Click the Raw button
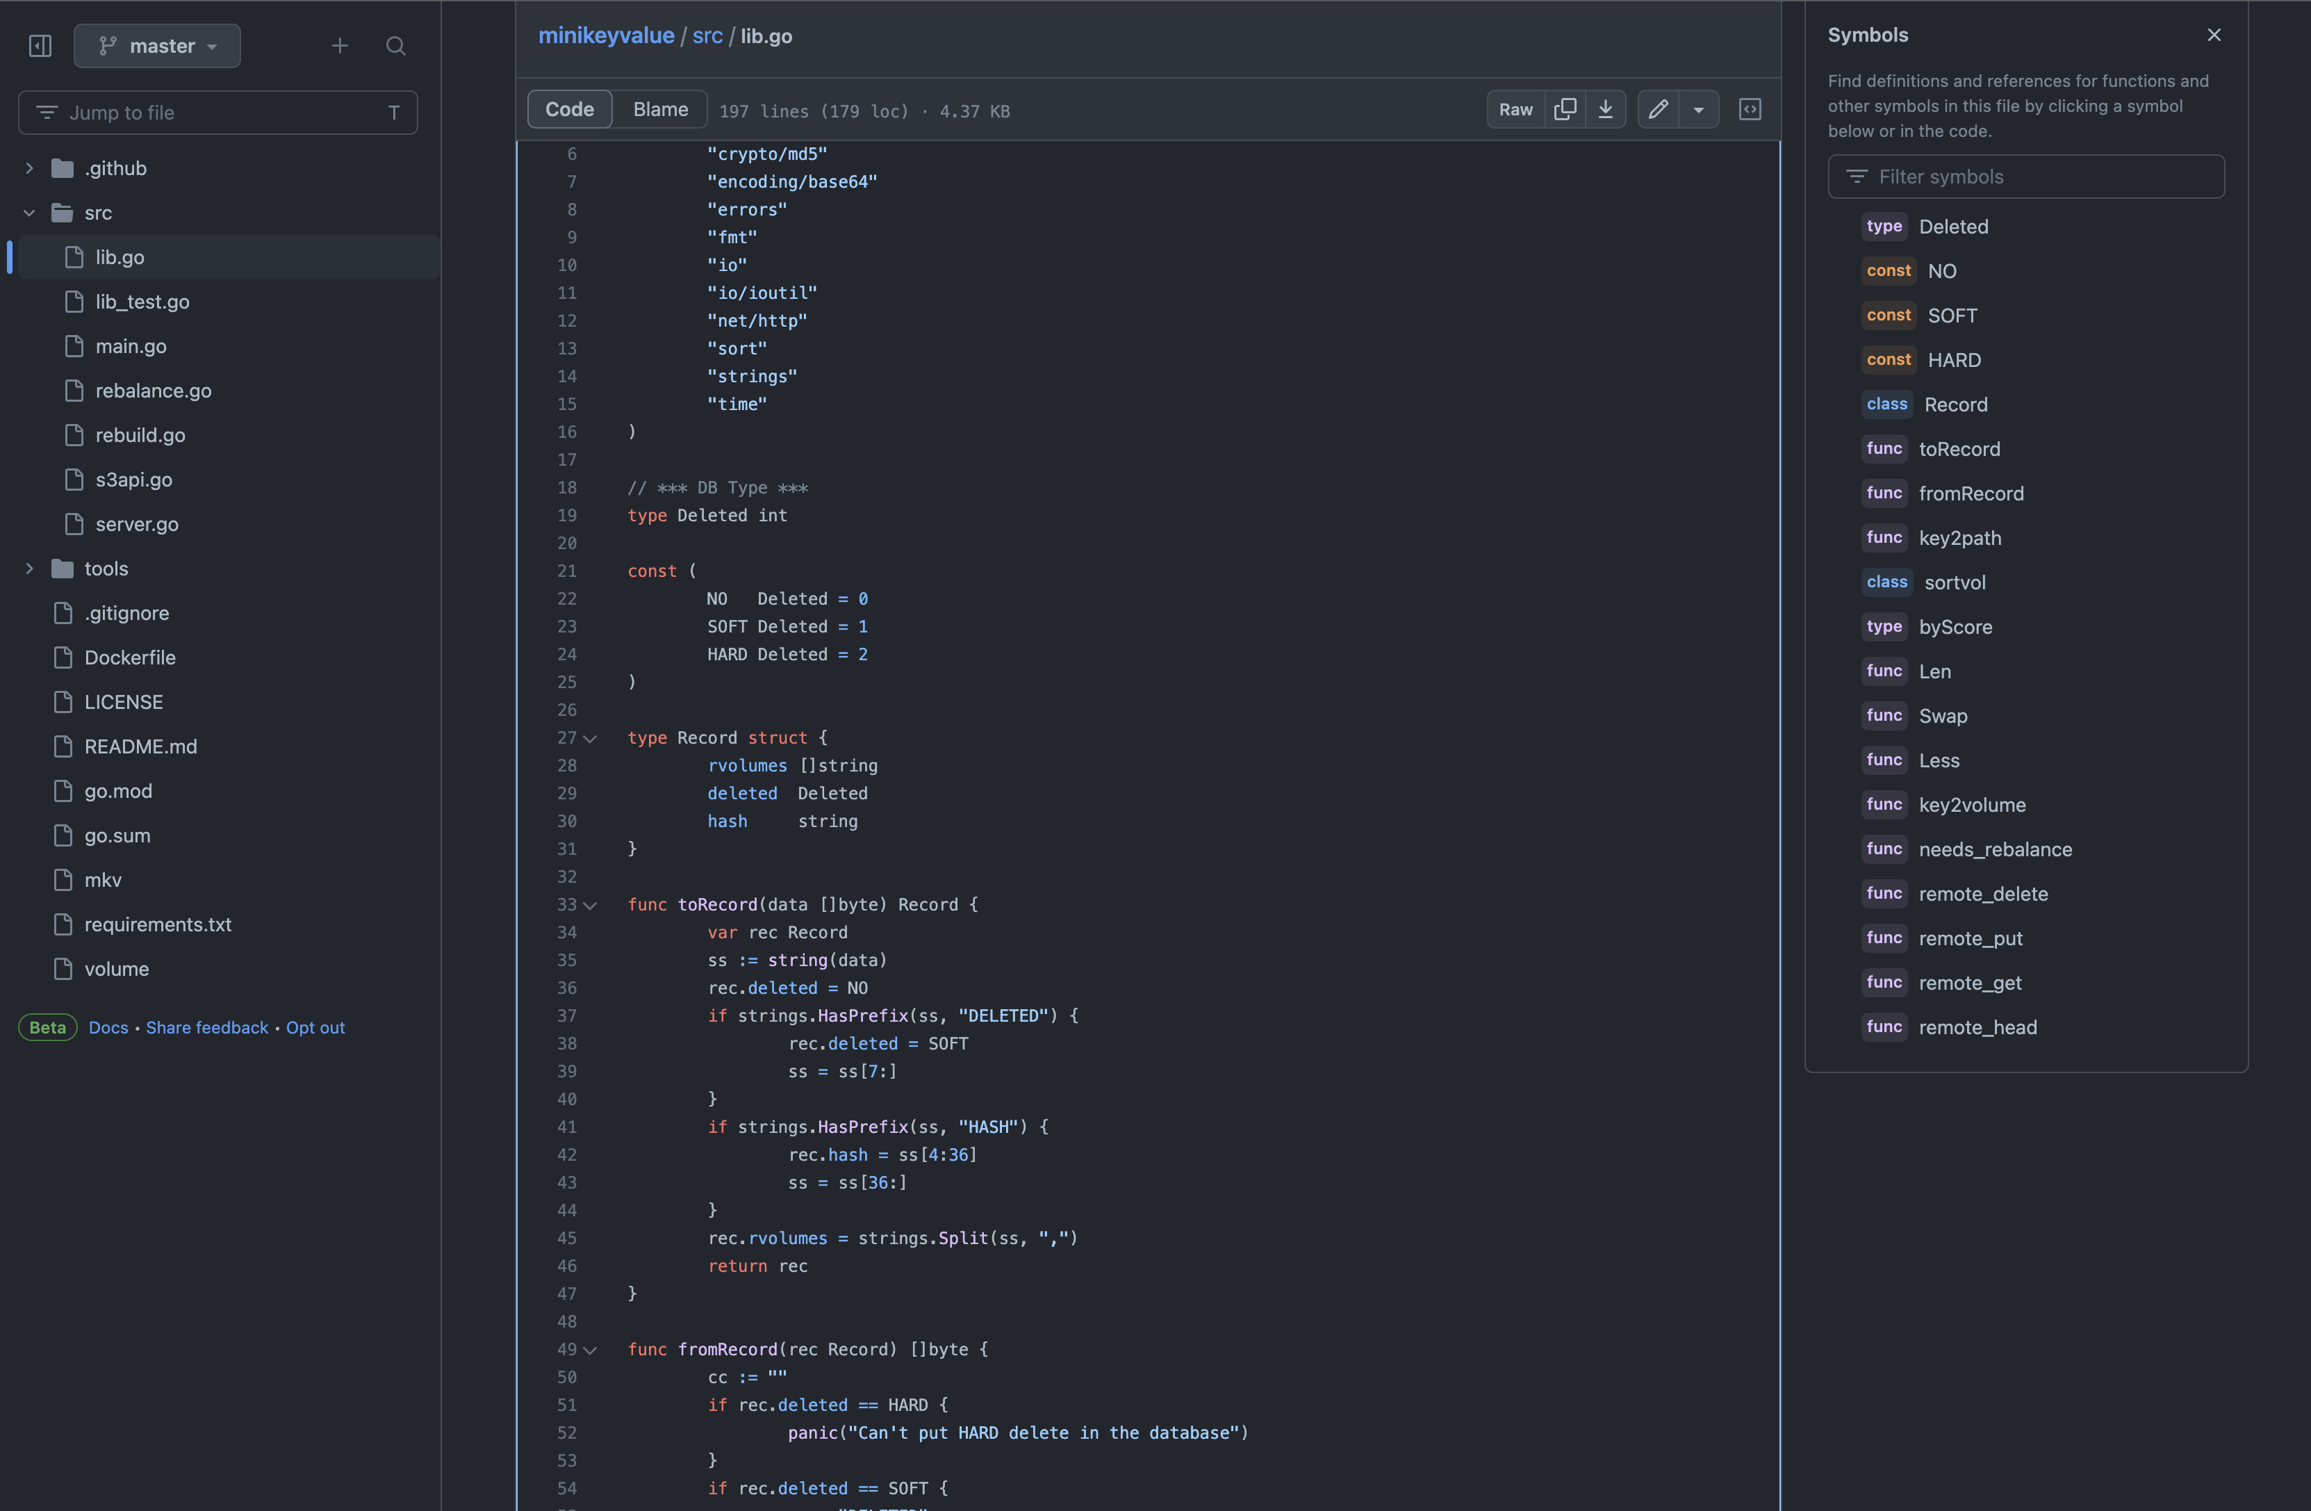2311x1511 pixels. [1515, 108]
